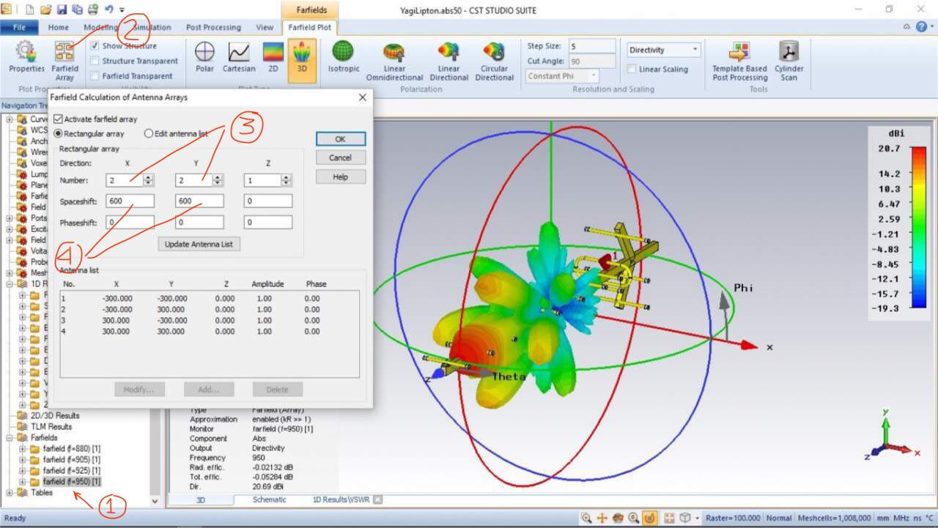Image resolution: width=938 pixels, height=528 pixels.
Task: Click the Open folder icon in title bar
Action: pyautogui.click(x=45, y=10)
